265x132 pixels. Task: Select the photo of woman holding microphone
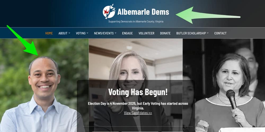pyautogui.click(x=224, y=85)
